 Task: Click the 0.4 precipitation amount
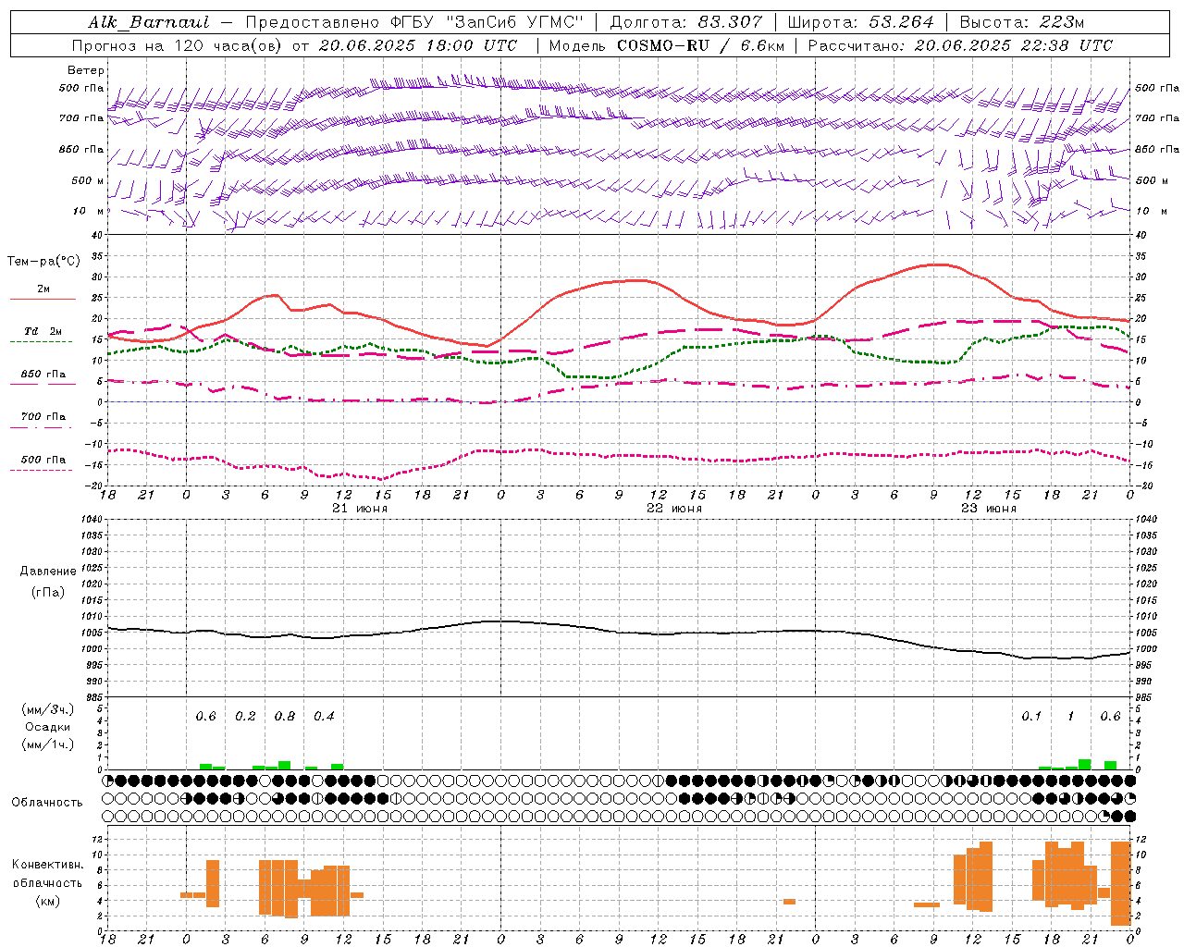(324, 717)
